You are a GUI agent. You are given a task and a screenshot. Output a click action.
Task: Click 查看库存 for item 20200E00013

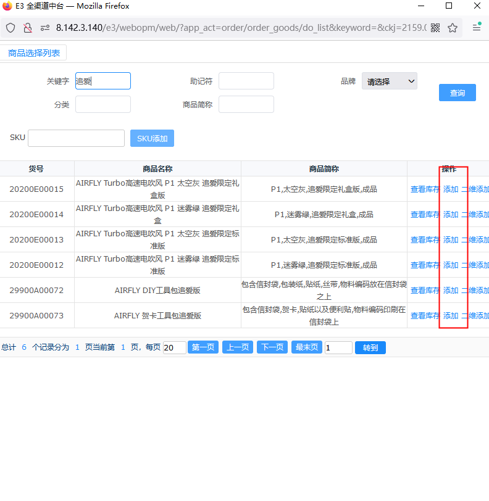(x=425, y=239)
